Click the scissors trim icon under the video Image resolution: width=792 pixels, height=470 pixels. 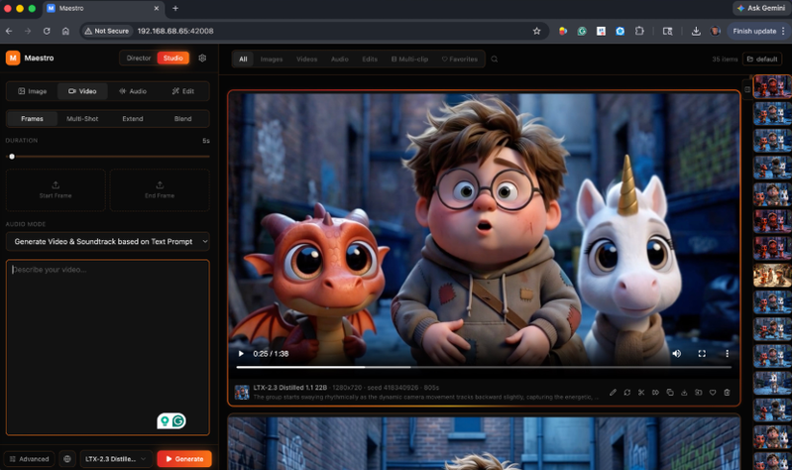(641, 393)
